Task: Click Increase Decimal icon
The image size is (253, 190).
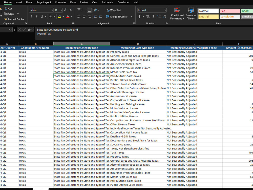Action: [159, 16]
